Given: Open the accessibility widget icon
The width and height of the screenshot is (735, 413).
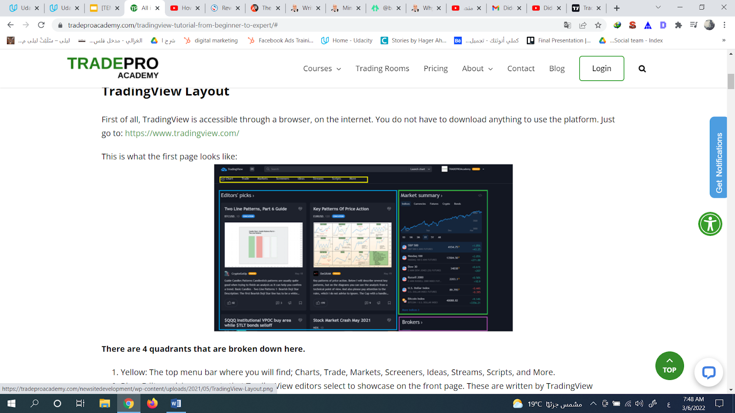Looking at the screenshot, I should point(710,224).
